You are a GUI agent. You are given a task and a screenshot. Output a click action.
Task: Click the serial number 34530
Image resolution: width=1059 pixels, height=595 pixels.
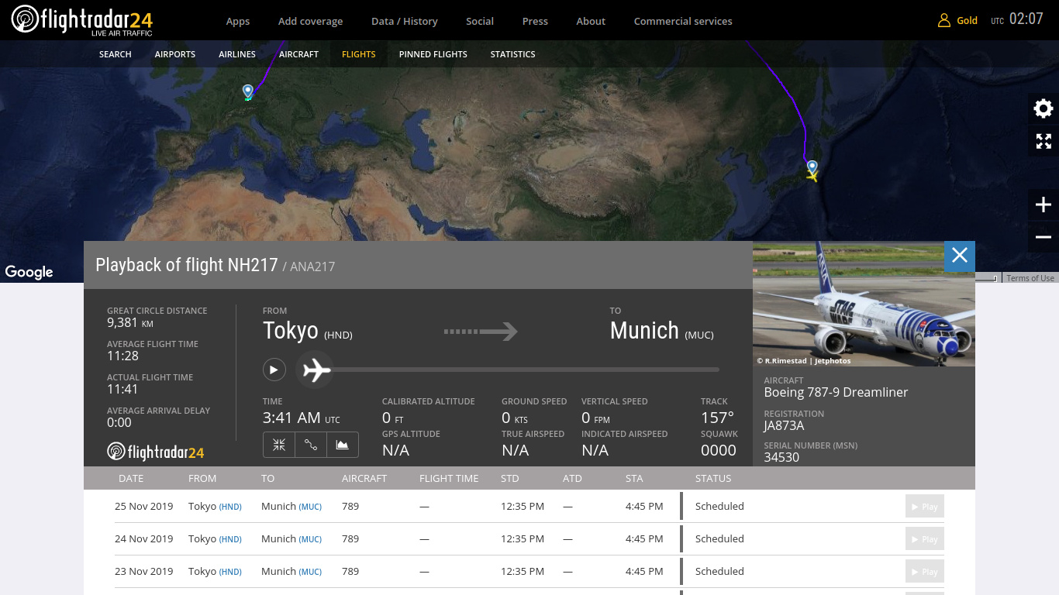781,457
